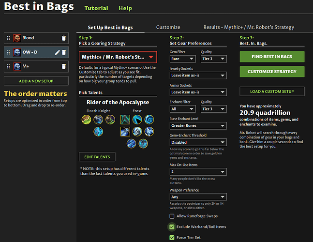Viewport: 313px width, 242px height.
Task: Uncheck Exclude Warband/BoE Items
Action: tap(172, 227)
